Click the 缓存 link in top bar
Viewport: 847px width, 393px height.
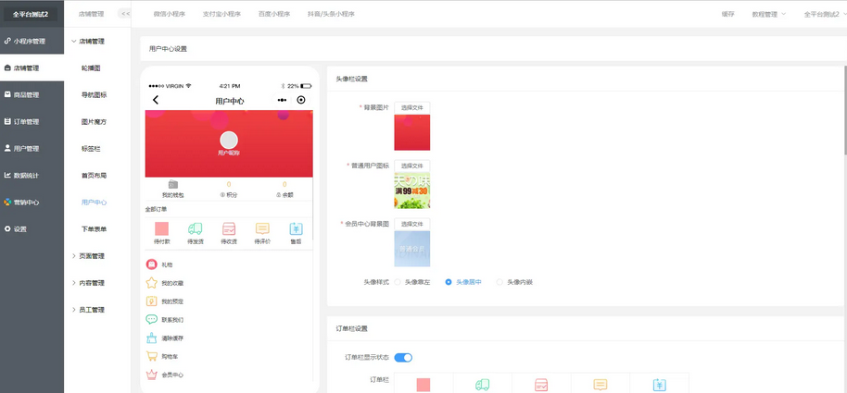[727, 14]
